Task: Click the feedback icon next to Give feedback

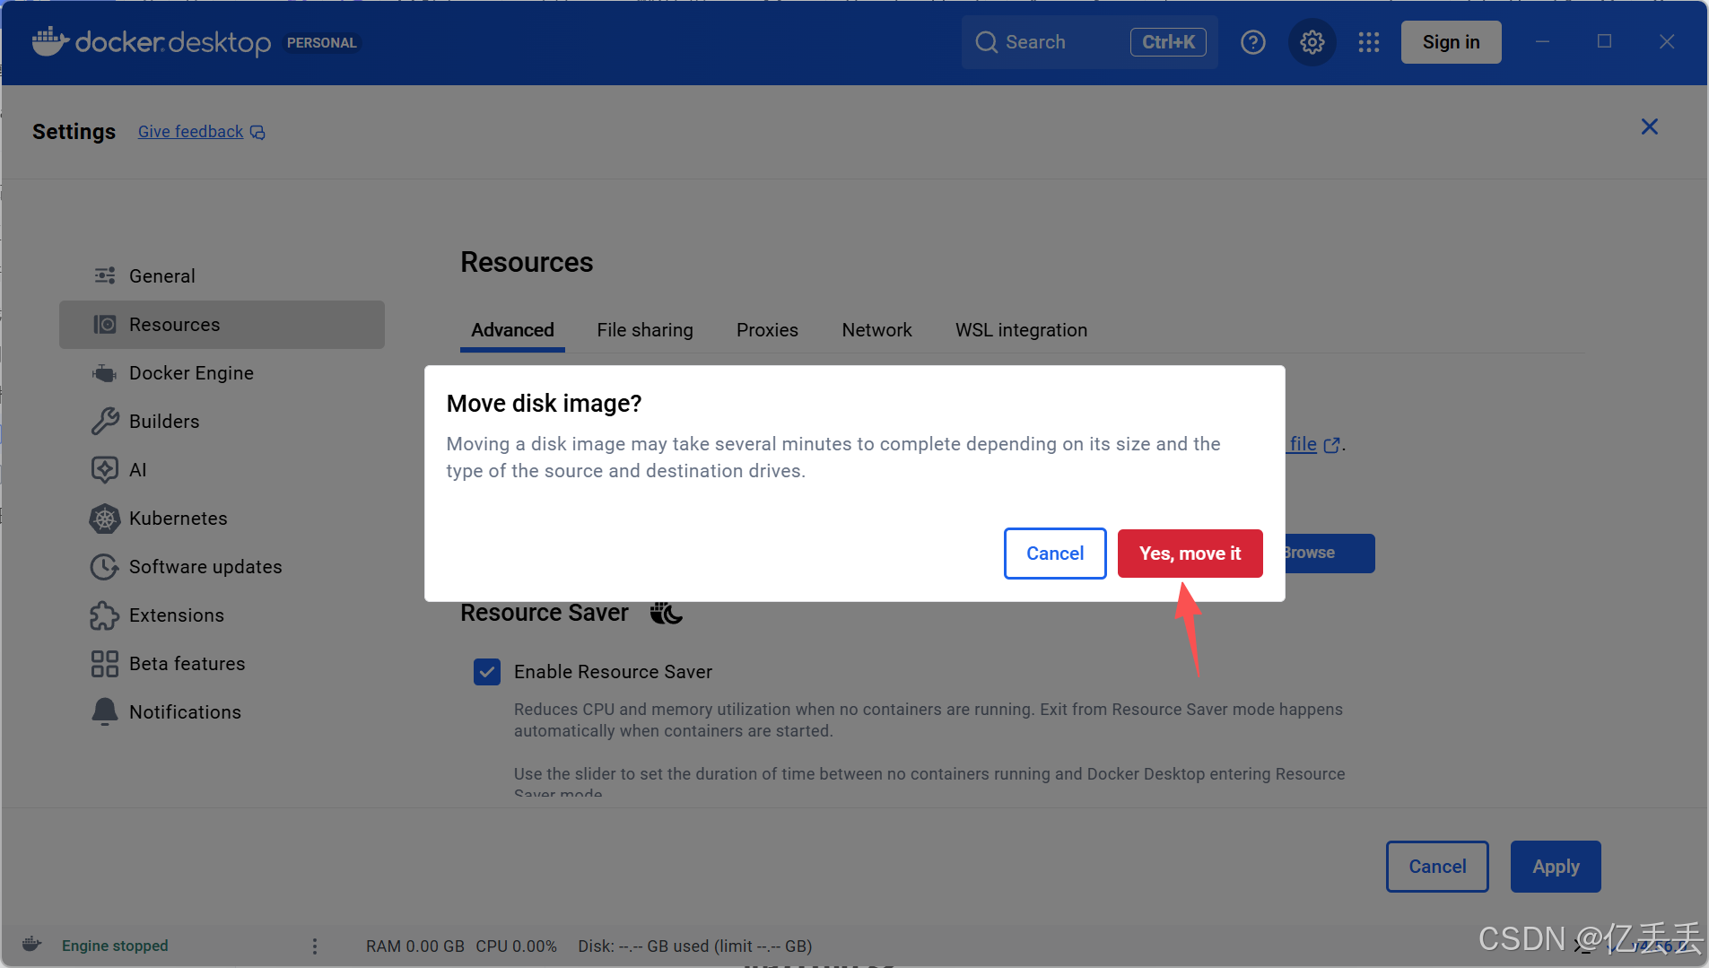Action: coord(257,133)
